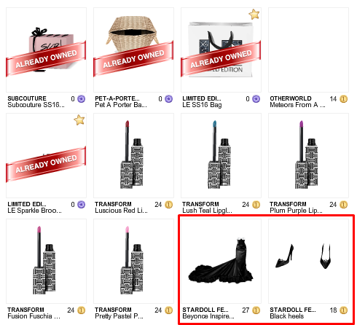Select the Pet A Porter wicker basket
Viewport: 357px width, 325px height.
point(133,50)
